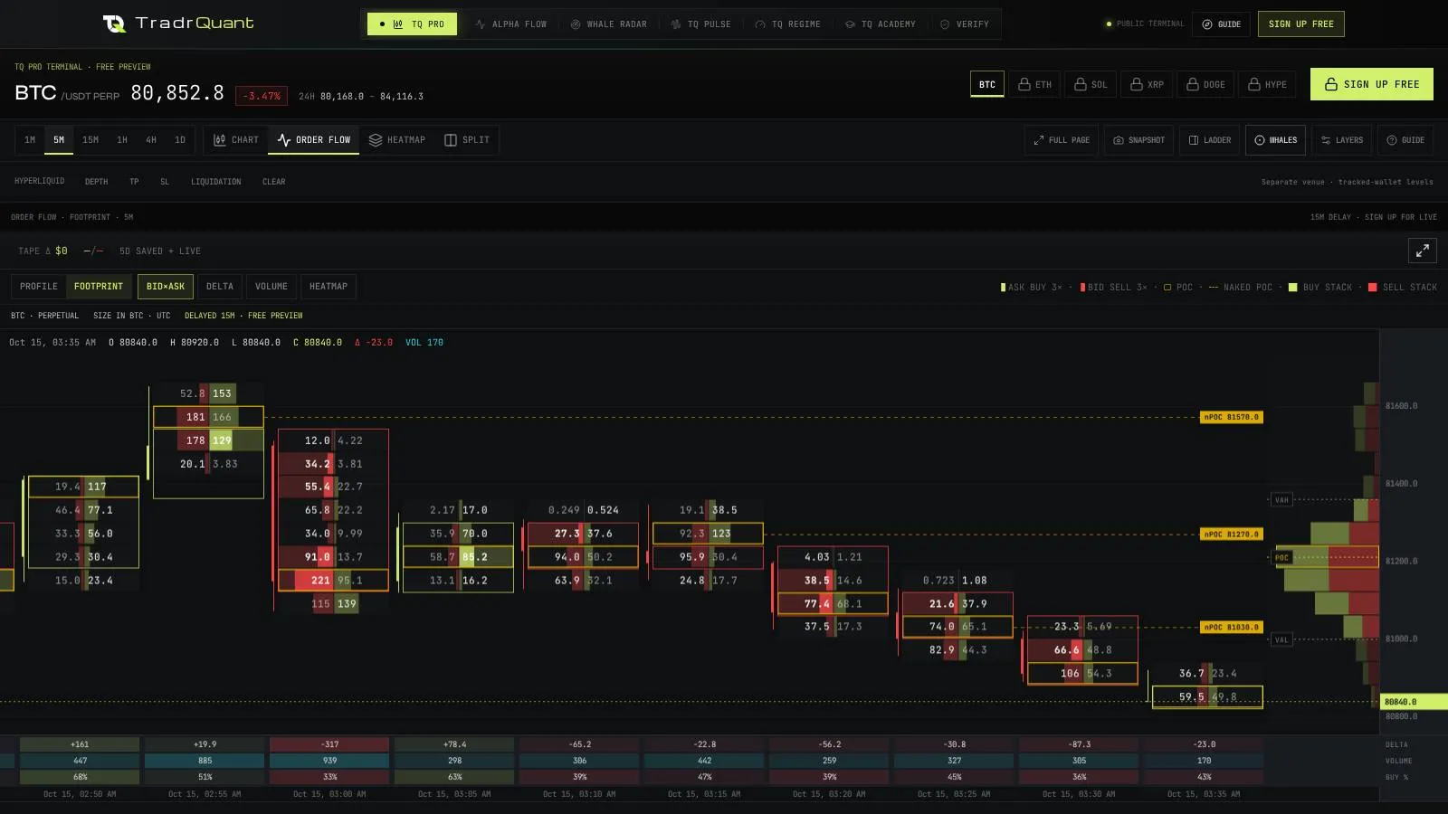Screen dimensions: 1448x814
Task: Click the Buy Stack legend swatch
Action: tap(1292, 288)
